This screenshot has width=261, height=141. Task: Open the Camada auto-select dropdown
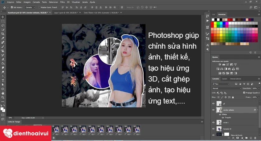click(30, 7)
